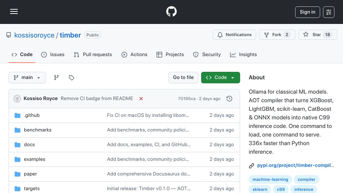Switch to the Issues tab
Screen dimensions: 343x193
(53, 54)
